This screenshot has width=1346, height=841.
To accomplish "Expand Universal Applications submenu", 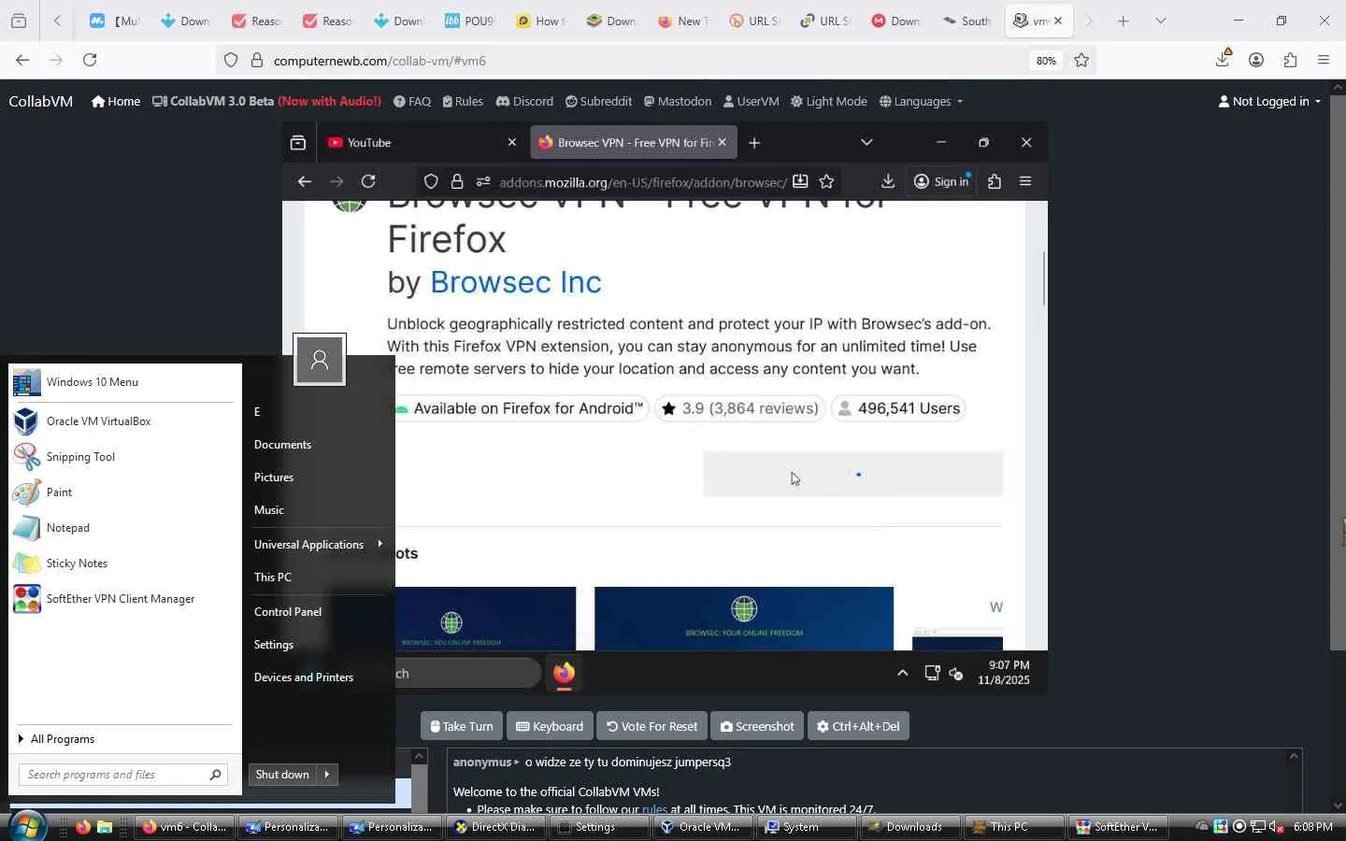I will [x=319, y=545].
